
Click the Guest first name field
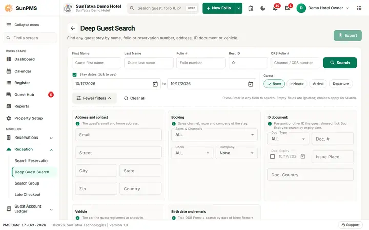click(x=96, y=63)
